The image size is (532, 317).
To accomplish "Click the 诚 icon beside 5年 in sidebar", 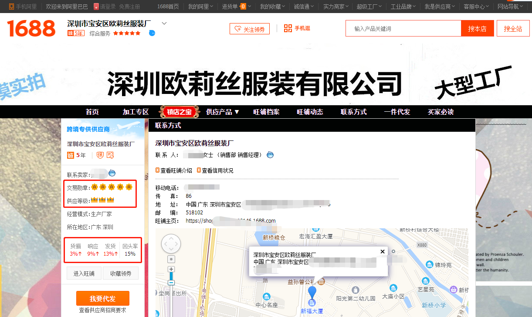I will (x=71, y=155).
